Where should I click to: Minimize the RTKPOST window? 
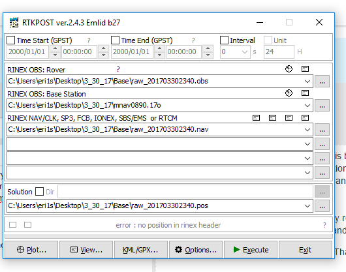[260, 22]
